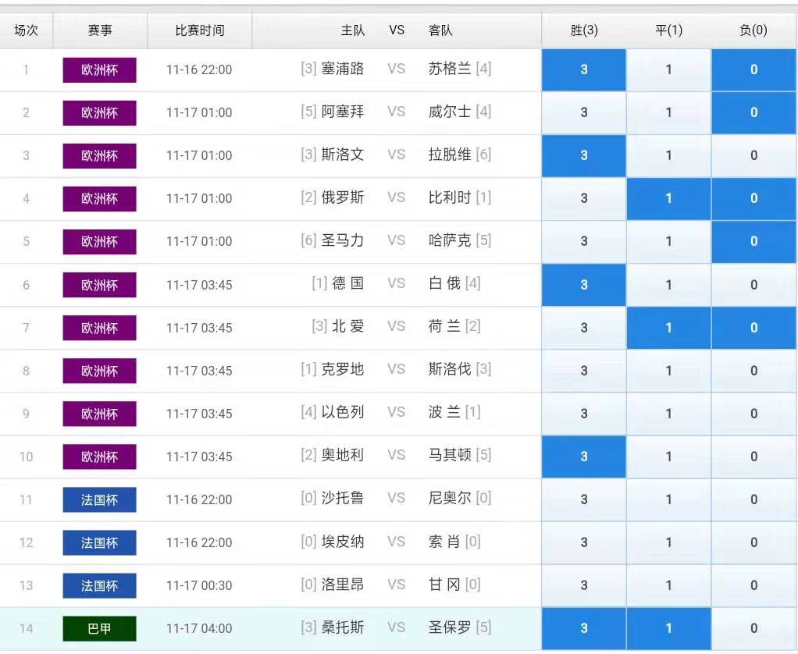Screen dimensions: 798x654
Task: Click match time 11-17 04:00
Action: (x=199, y=628)
